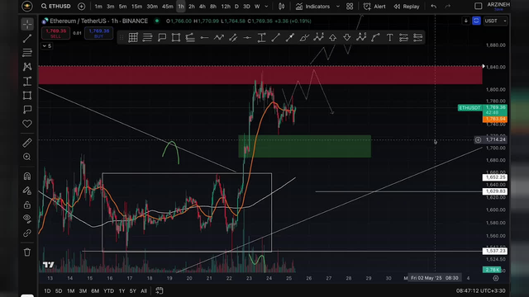Select the arrow up marker tool
Image resolution: width=529 pixels, height=297 pixels.
[332, 38]
